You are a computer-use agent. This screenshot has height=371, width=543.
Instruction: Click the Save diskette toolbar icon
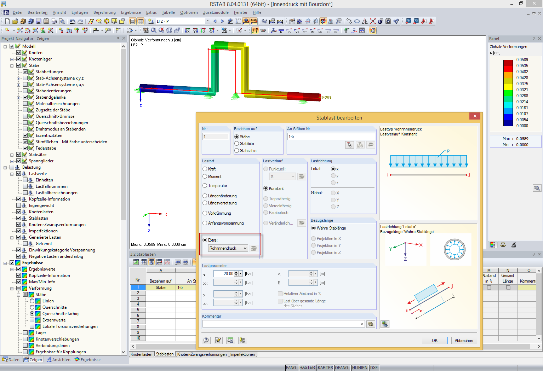pos(39,21)
